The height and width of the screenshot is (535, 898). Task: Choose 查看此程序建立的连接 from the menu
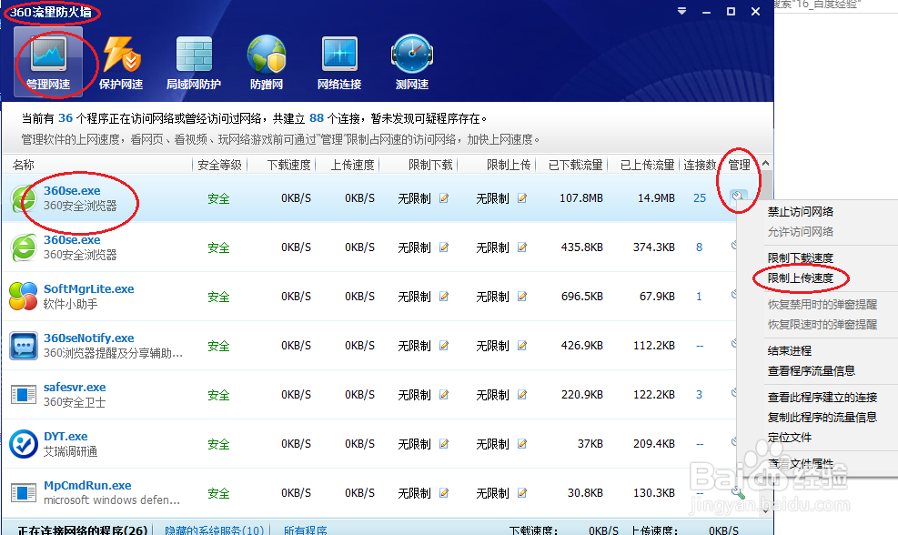click(x=822, y=398)
